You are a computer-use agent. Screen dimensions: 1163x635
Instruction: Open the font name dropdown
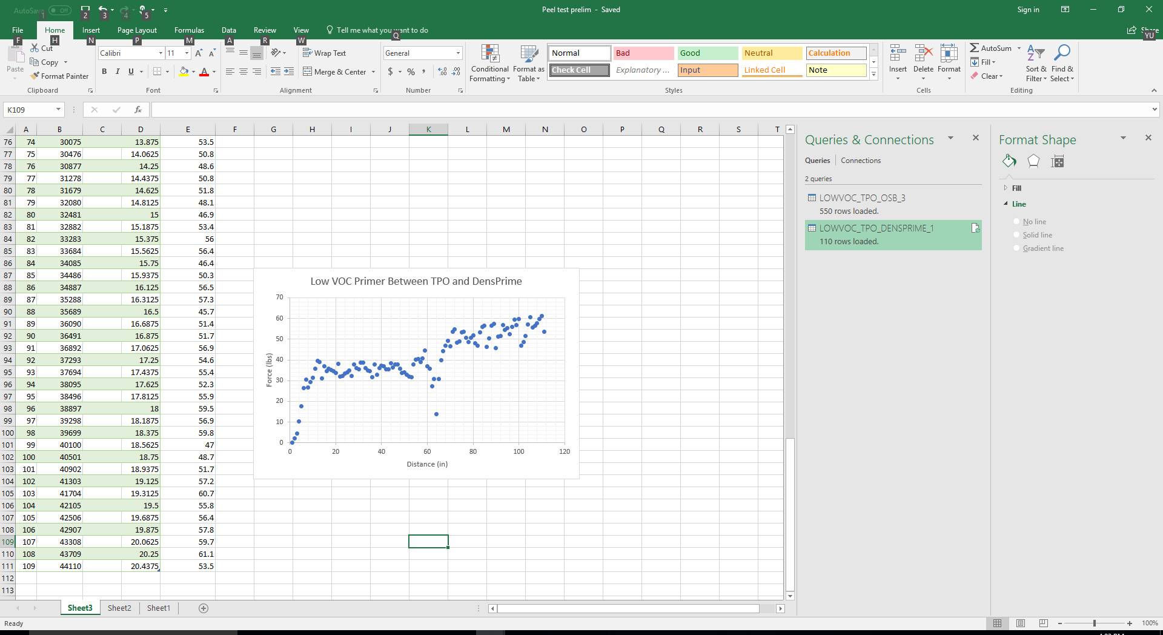(161, 53)
